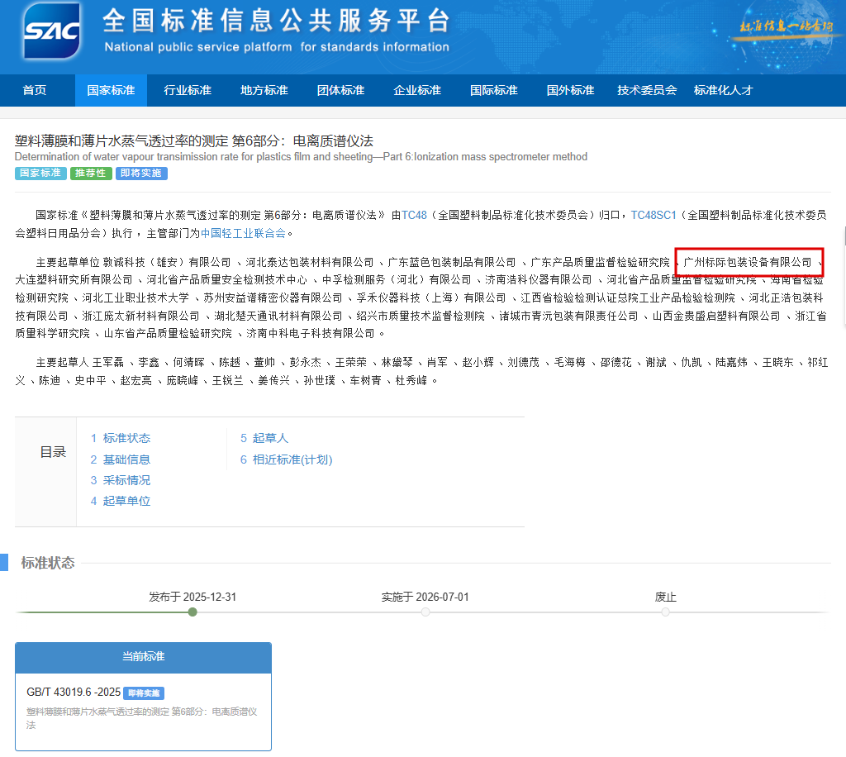Follow the TC48SC1 subcommittee link
846x757 pixels.
[x=654, y=215]
